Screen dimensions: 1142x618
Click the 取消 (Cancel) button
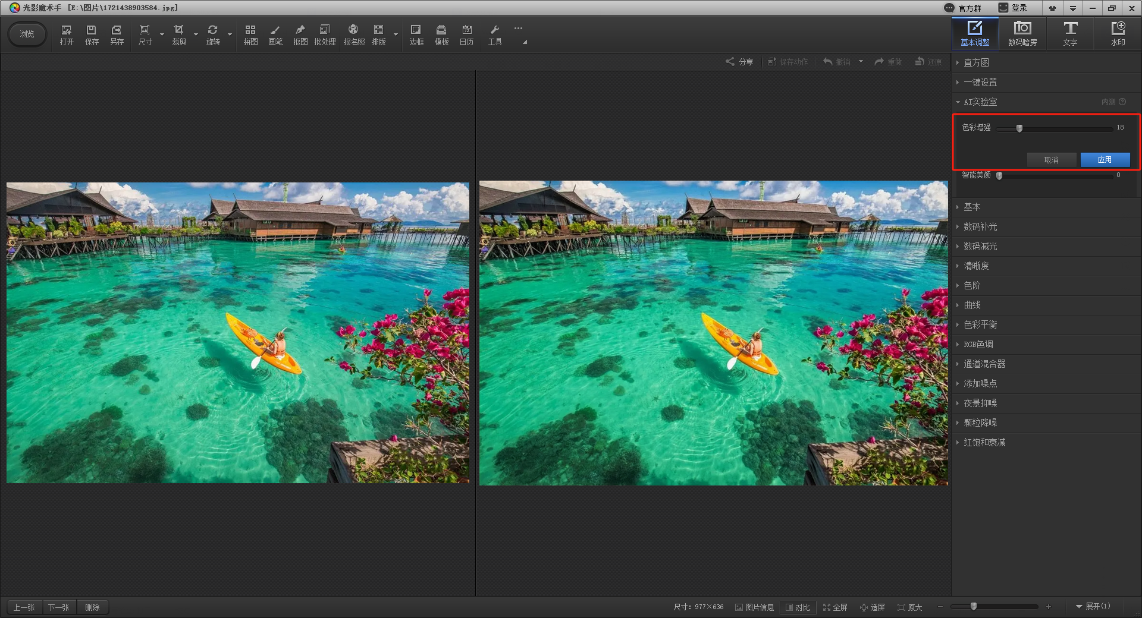[x=1051, y=160]
